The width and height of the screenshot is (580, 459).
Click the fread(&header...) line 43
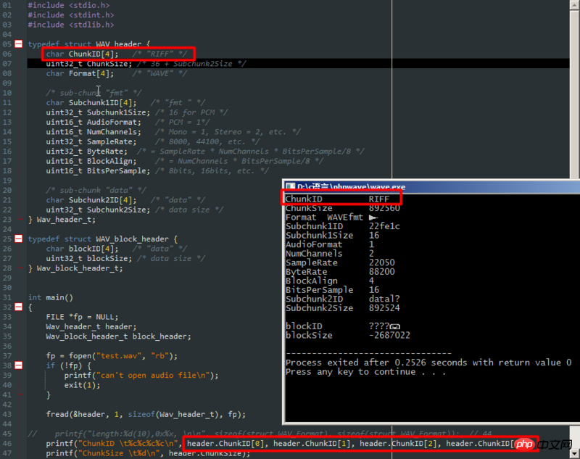click(146, 414)
